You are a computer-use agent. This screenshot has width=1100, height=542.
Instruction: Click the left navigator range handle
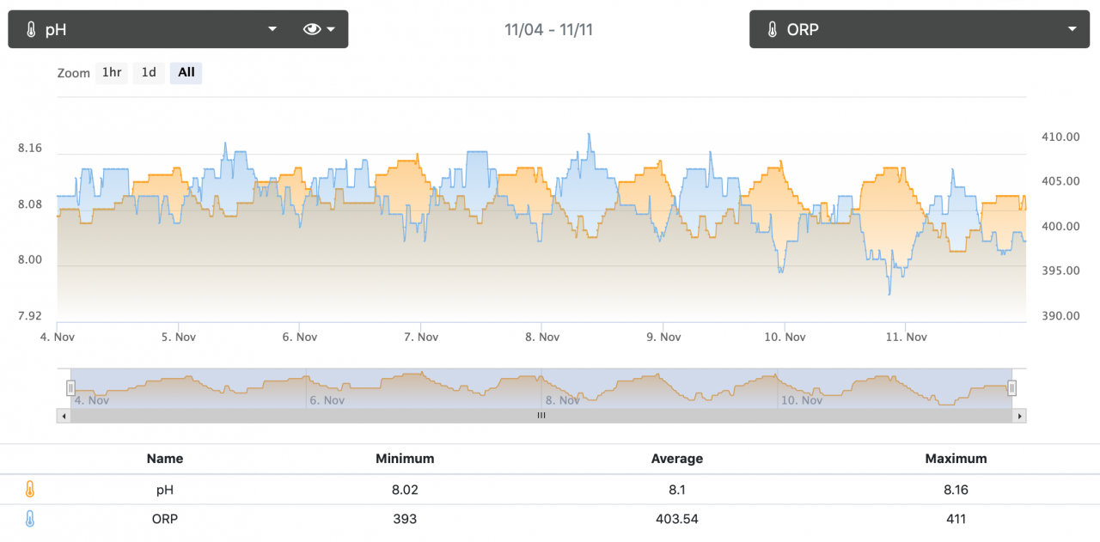coord(71,388)
